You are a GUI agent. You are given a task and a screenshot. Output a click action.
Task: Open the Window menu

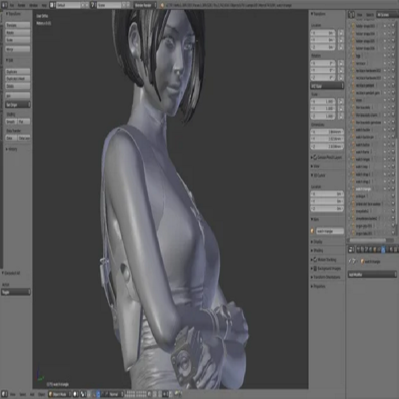tap(33, 5)
